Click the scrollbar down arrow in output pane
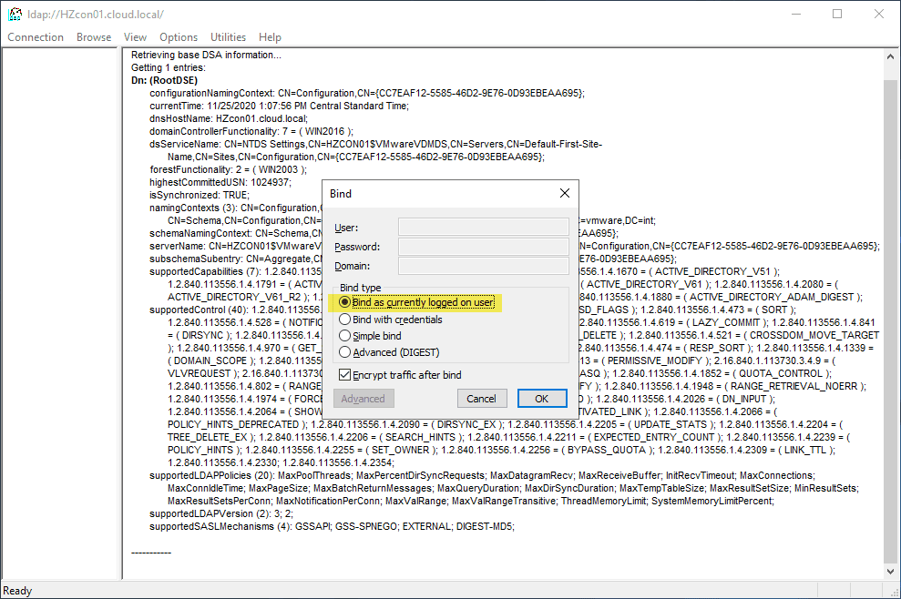 [x=890, y=572]
